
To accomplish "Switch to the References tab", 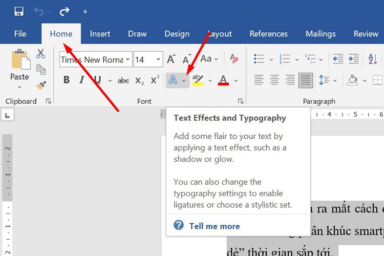I will pos(268,34).
